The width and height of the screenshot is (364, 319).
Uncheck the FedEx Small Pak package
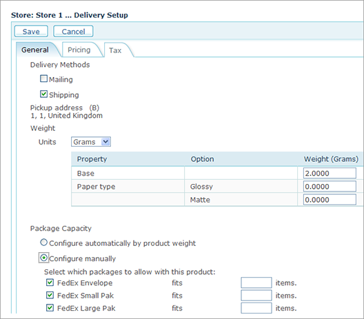[x=50, y=295]
